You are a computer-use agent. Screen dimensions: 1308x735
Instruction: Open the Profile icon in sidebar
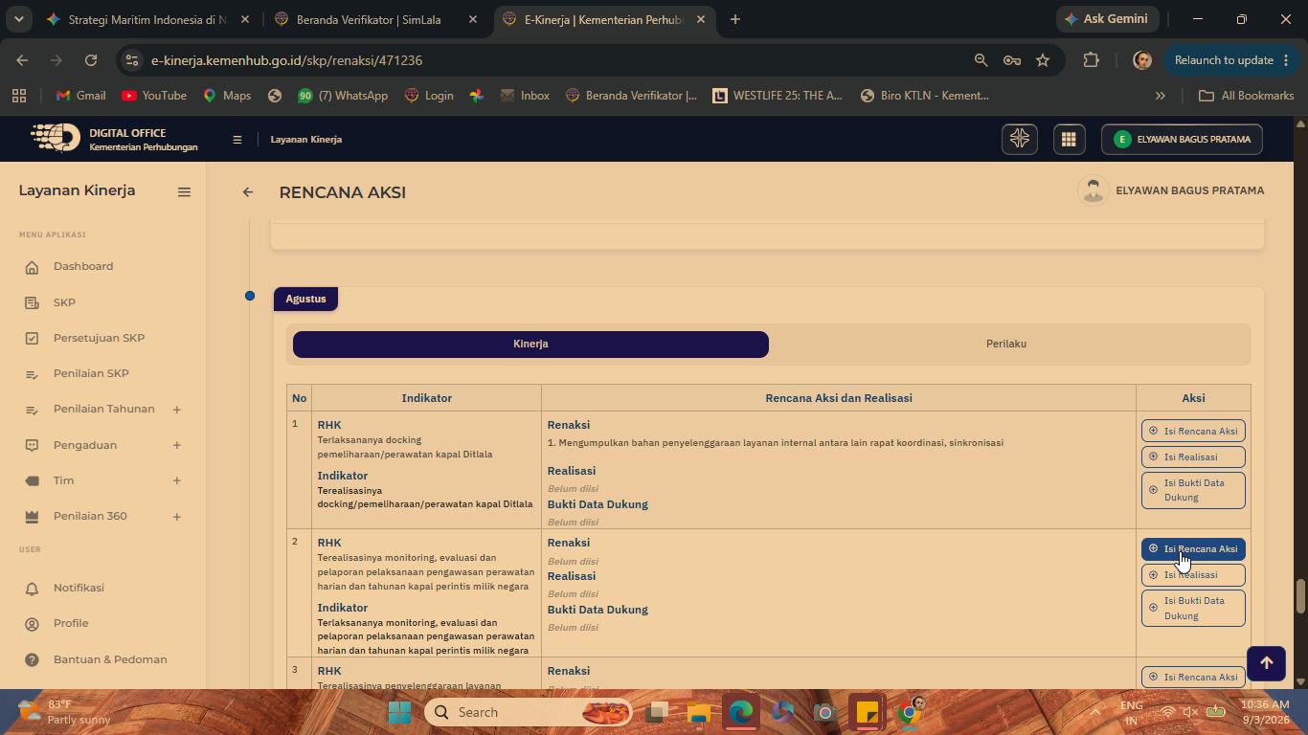point(32,624)
